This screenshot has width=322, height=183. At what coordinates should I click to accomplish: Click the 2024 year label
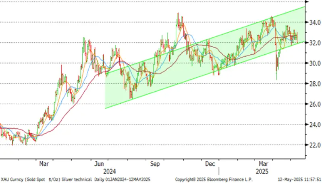[x=110, y=171]
